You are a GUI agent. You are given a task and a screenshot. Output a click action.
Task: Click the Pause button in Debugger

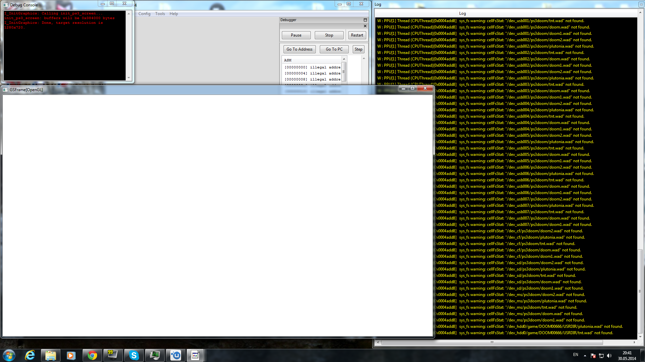click(296, 35)
